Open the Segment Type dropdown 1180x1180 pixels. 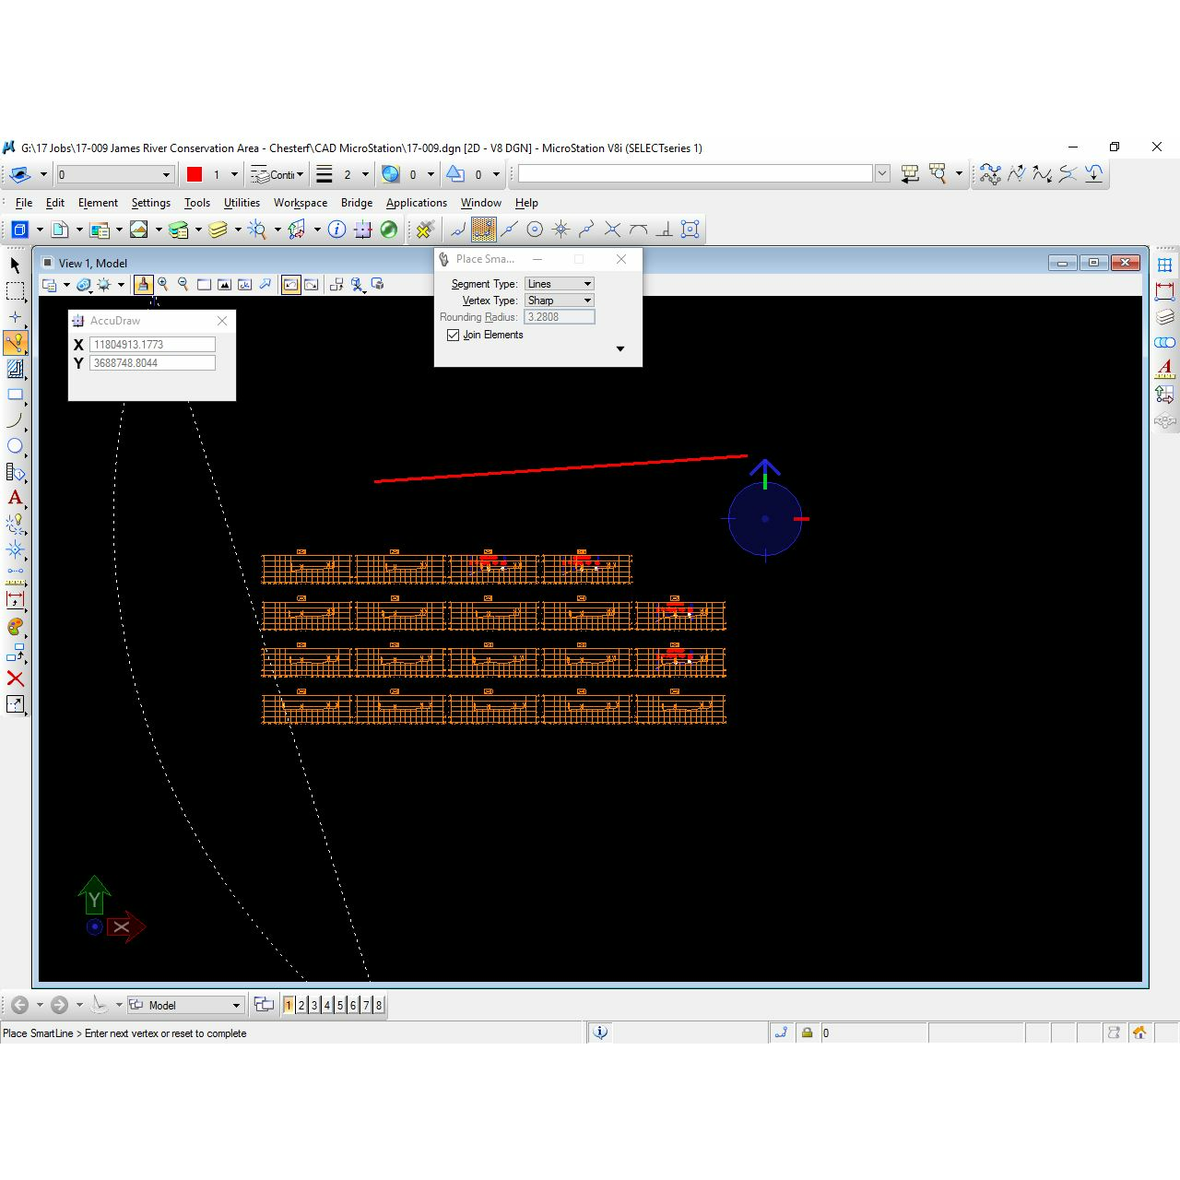click(x=559, y=284)
